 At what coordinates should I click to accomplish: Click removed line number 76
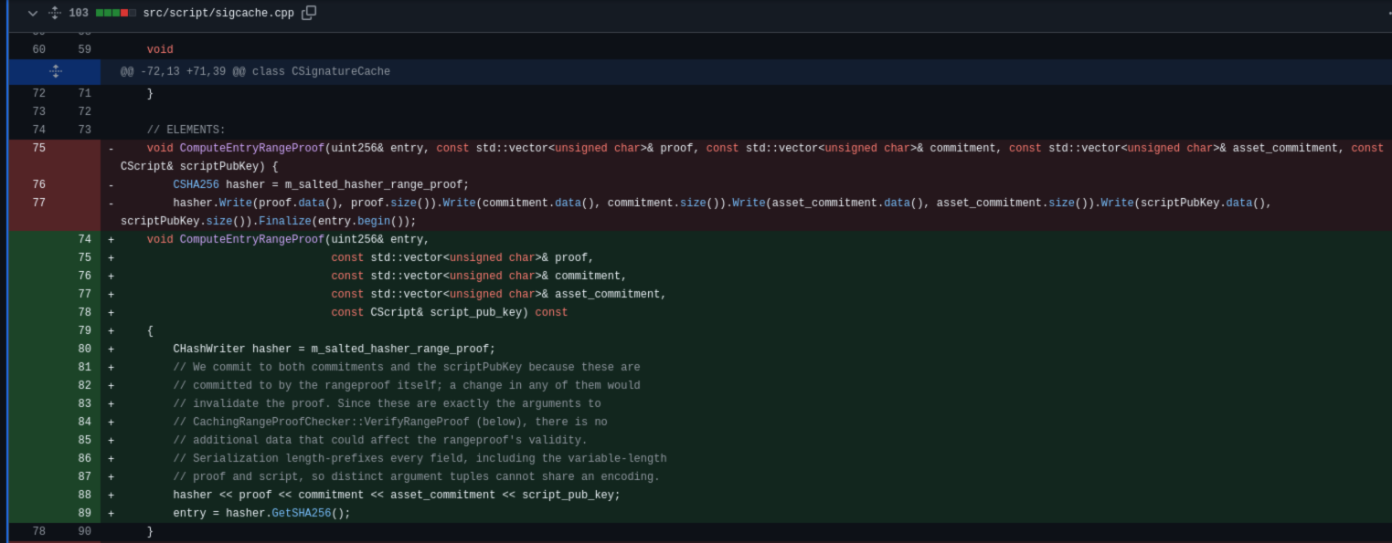coord(38,184)
